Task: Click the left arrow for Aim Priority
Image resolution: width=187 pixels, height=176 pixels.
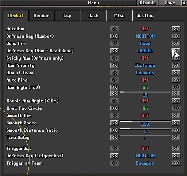Action: tap(114, 65)
